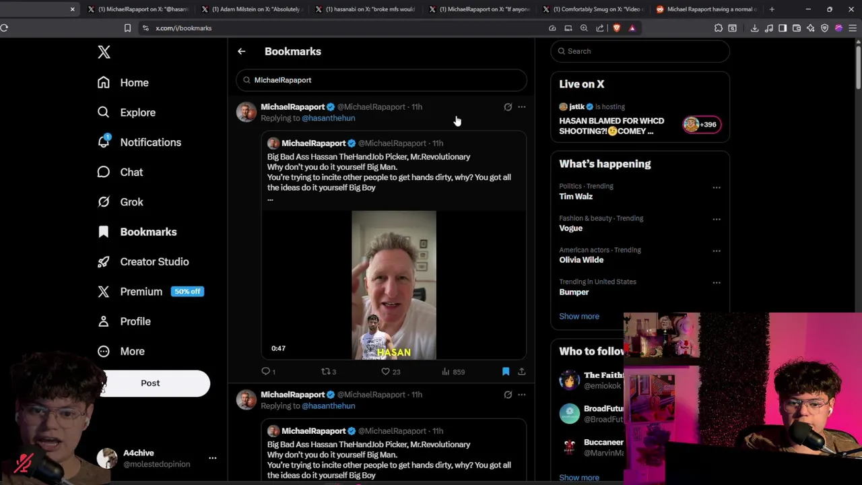Image resolution: width=862 pixels, height=485 pixels.
Task: Open Creator Studio
Action: click(154, 261)
